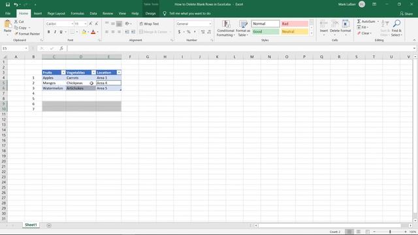Screen dimensions: 418x235
Task: Select column header D
Action: point(81,57)
